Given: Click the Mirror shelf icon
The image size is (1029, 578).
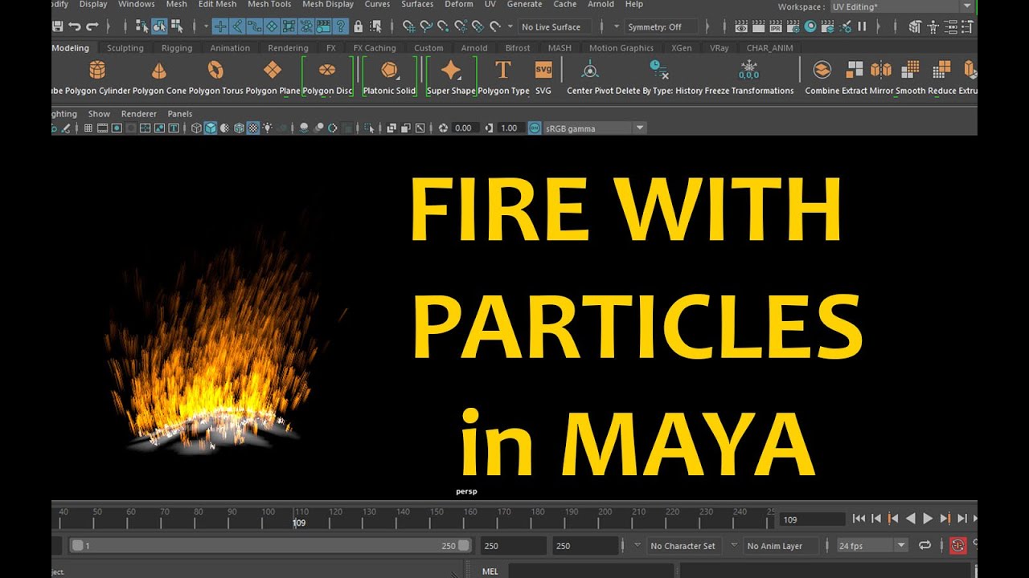Looking at the screenshot, I should (881, 70).
